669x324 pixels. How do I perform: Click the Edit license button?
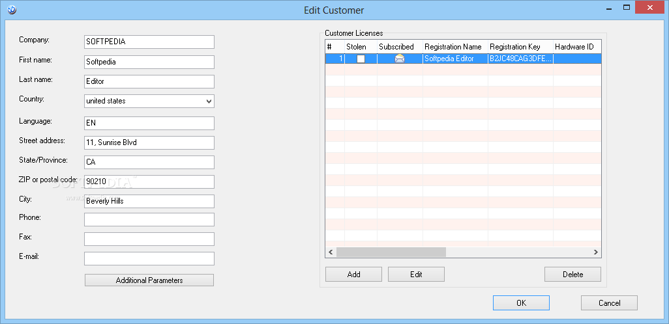416,274
